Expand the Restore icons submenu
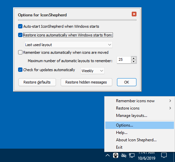 coord(139,108)
